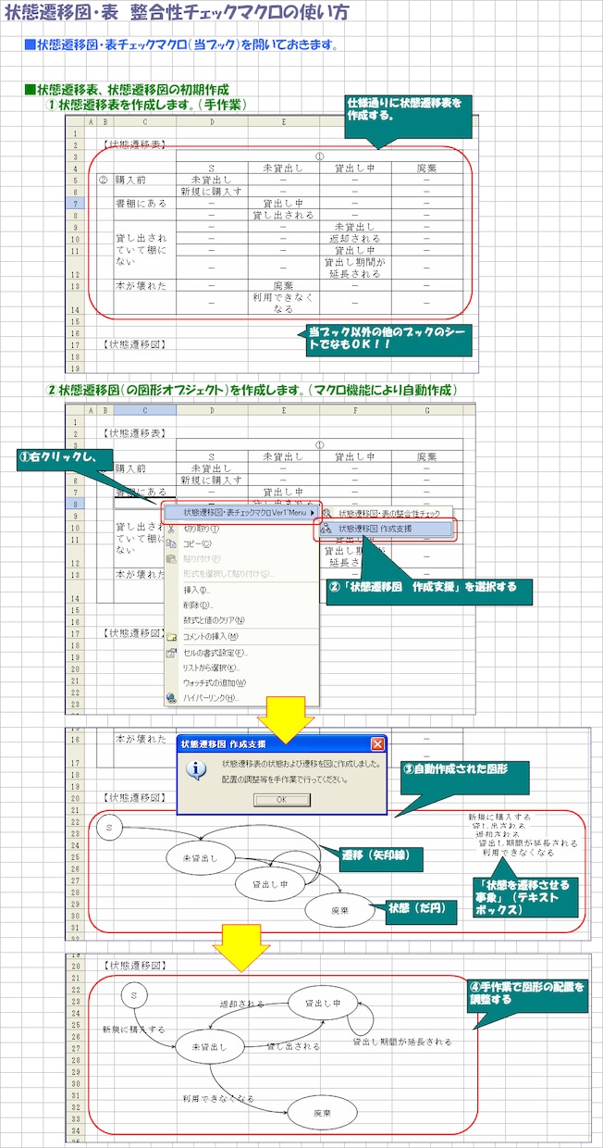Select 廃棄 ellipse in auto-generated diagram

tap(341, 911)
